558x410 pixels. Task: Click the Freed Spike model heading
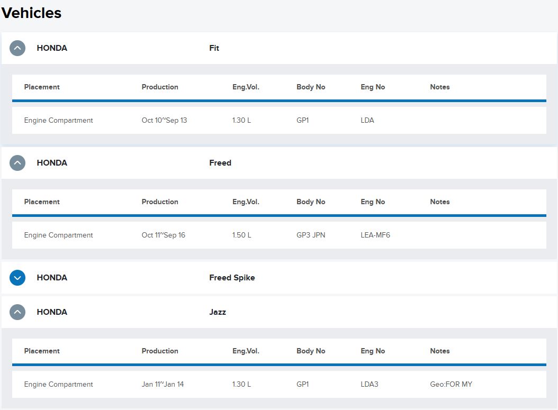232,278
